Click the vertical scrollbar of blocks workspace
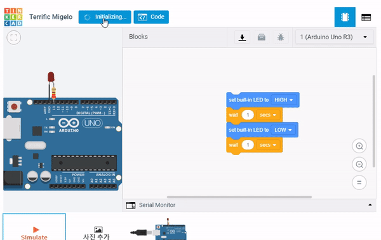Screen dimensions: 381x240 [x=374, y=121]
